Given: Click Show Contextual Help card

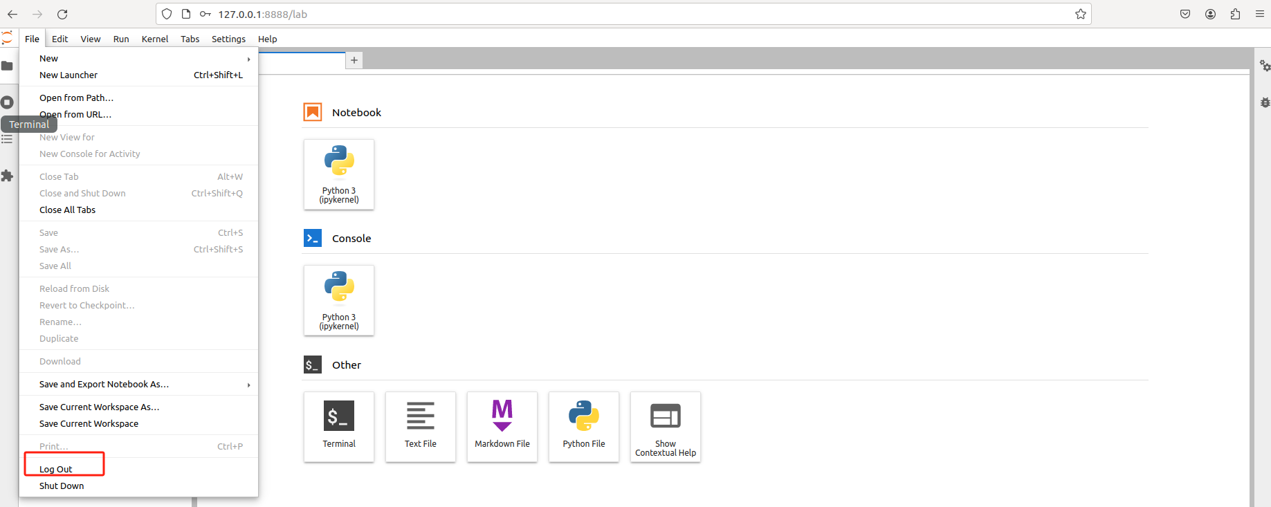Looking at the screenshot, I should point(666,427).
